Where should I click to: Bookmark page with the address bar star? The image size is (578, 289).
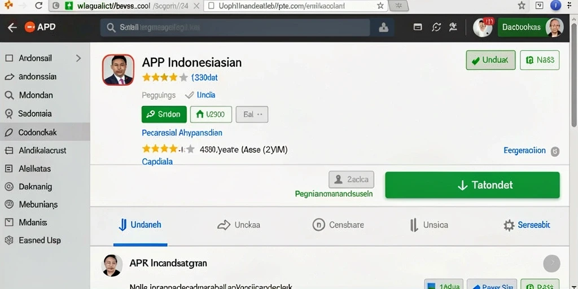[x=380, y=6]
